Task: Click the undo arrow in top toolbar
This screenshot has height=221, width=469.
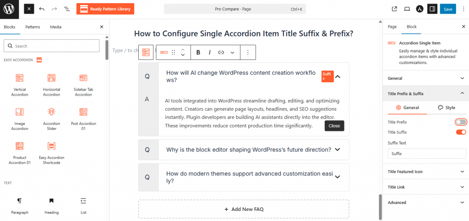Action: [42, 9]
